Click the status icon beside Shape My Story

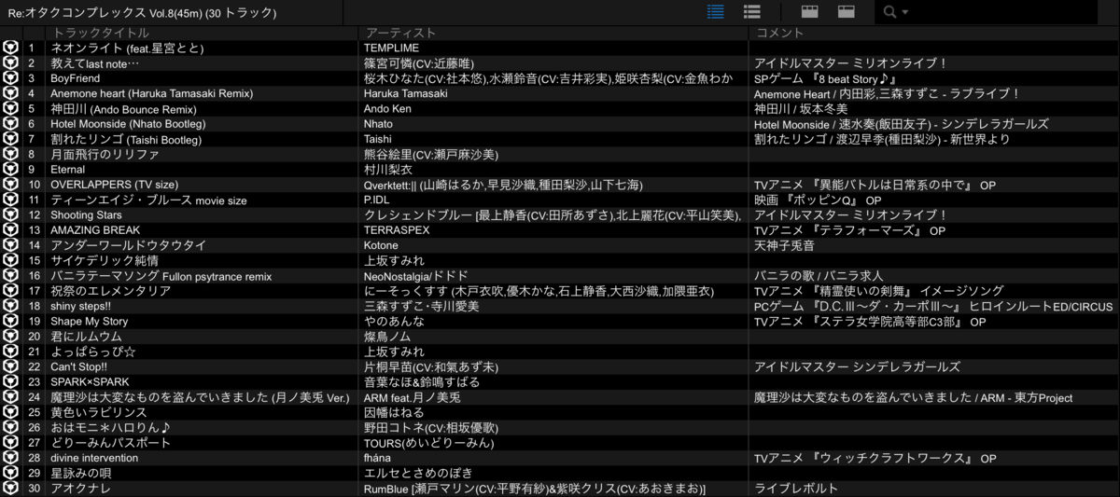[10, 321]
